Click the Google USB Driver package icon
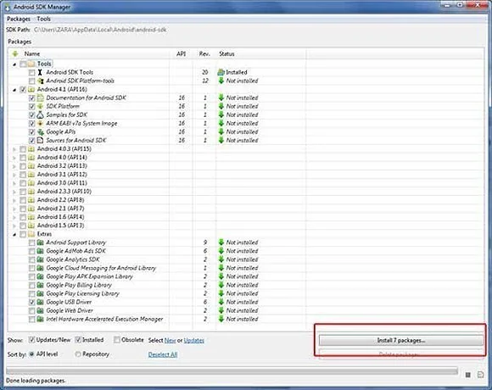The width and height of the screenshot is (492, 390). click(40, 302)
